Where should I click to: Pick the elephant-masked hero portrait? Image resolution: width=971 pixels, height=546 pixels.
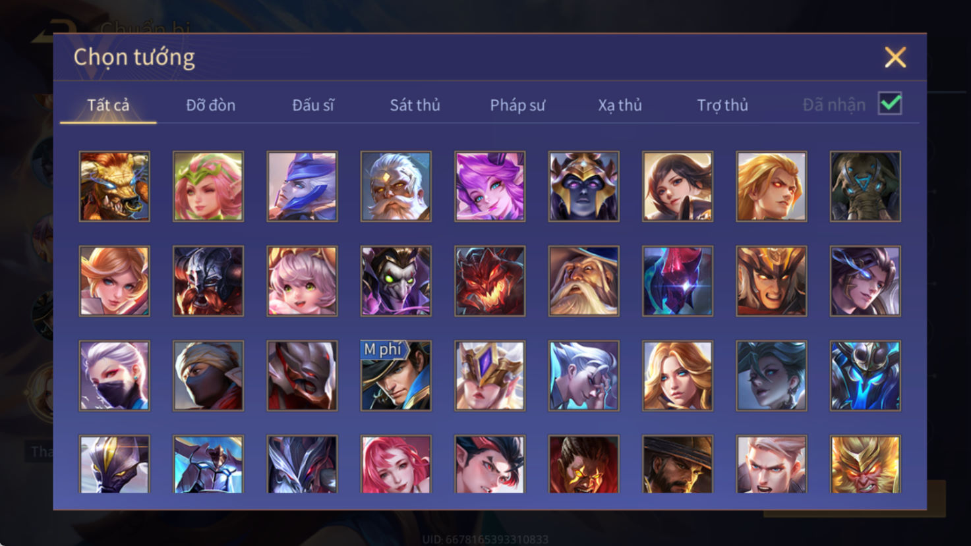coord(866,186)
